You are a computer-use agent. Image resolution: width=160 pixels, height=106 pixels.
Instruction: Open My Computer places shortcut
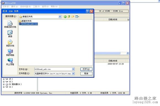click(x=10, y=52)
